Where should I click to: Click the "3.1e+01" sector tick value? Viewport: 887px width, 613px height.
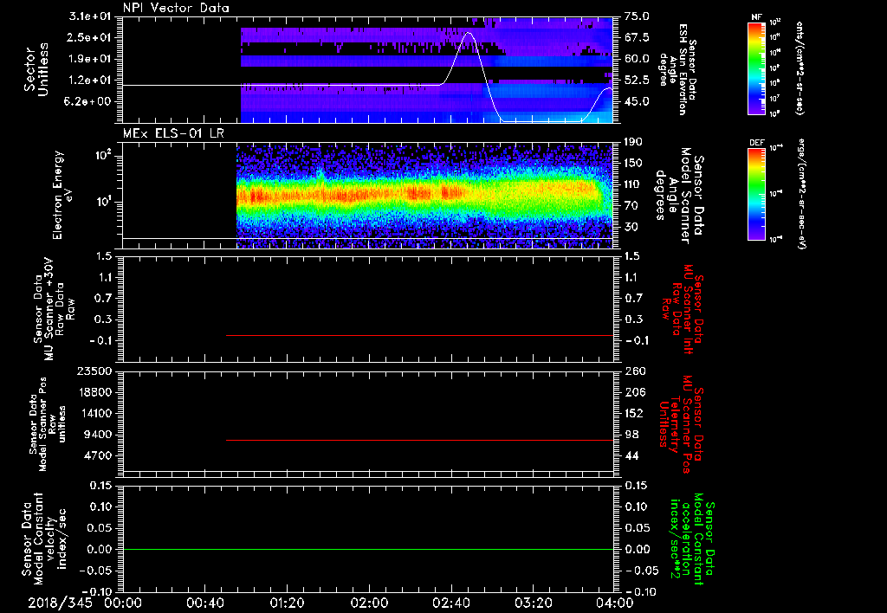tap(89, 16)
